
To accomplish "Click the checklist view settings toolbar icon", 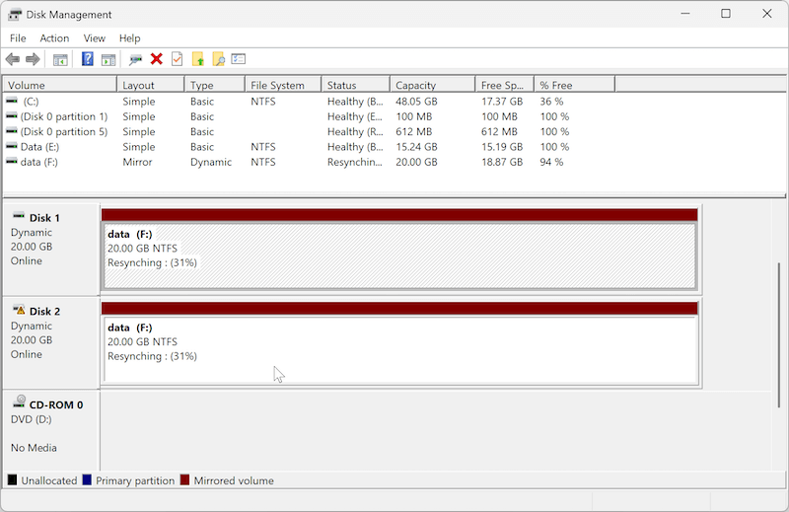I will click(239, 59).
